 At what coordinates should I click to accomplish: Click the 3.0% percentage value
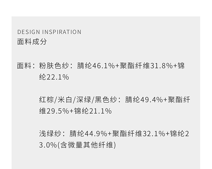click(48, 145)
